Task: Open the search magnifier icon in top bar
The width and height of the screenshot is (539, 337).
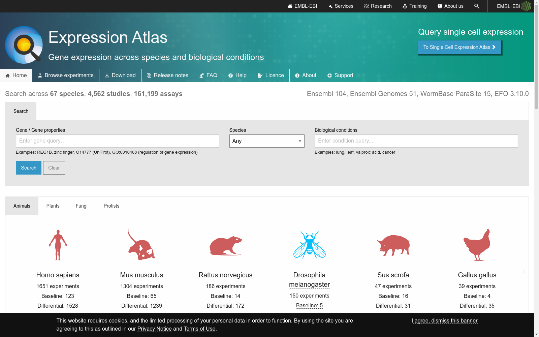Action: [476, 6]
